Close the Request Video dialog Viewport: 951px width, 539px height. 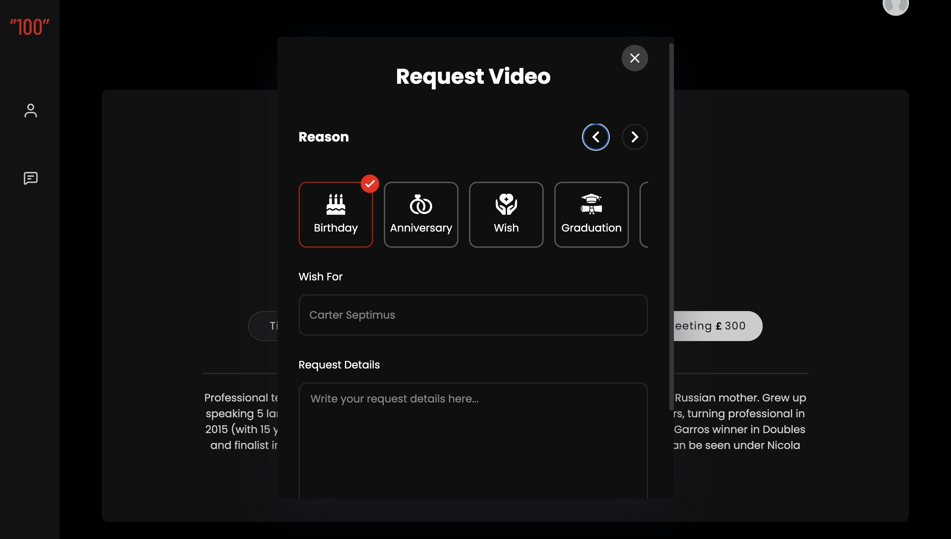tap(635, 58)
